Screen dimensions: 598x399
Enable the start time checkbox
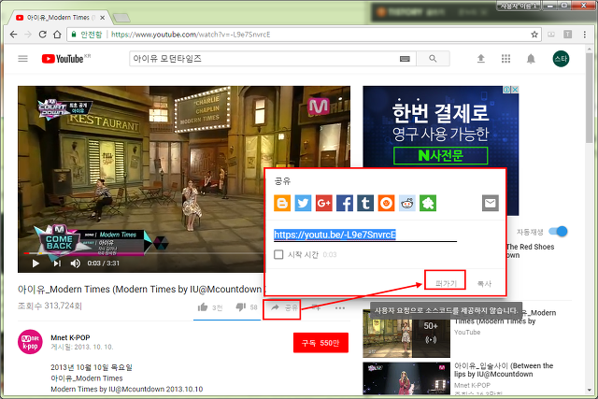278,254
